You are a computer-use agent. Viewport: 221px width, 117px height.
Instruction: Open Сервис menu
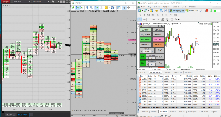(176, 7)
